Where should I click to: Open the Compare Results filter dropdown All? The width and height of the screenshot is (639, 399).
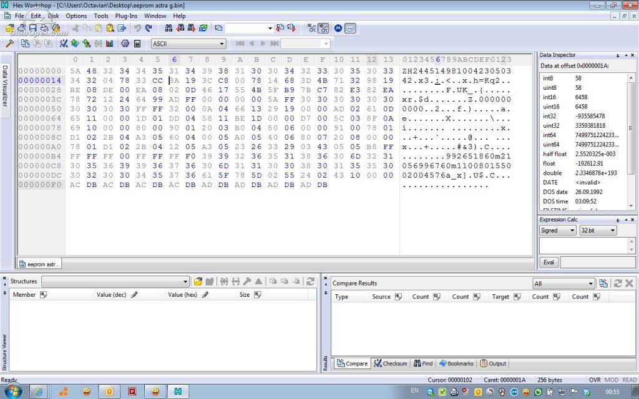click(x=563, y=284)
